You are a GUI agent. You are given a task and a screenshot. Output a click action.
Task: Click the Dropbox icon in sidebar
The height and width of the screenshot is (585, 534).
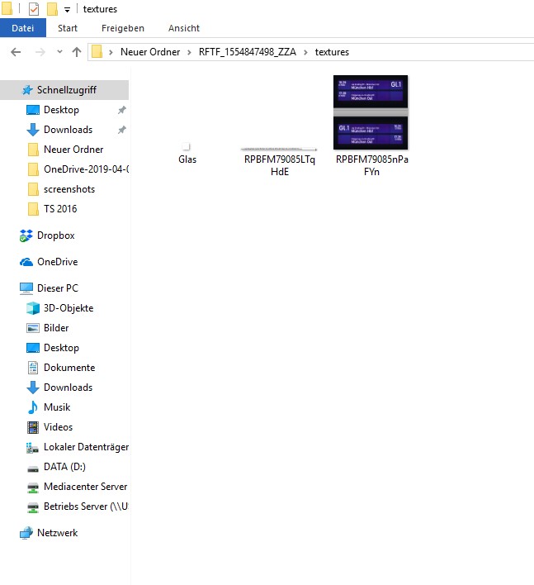pos(26,235)
